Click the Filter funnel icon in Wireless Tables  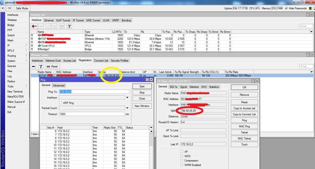pyautogui.click(x=41, y=67)
